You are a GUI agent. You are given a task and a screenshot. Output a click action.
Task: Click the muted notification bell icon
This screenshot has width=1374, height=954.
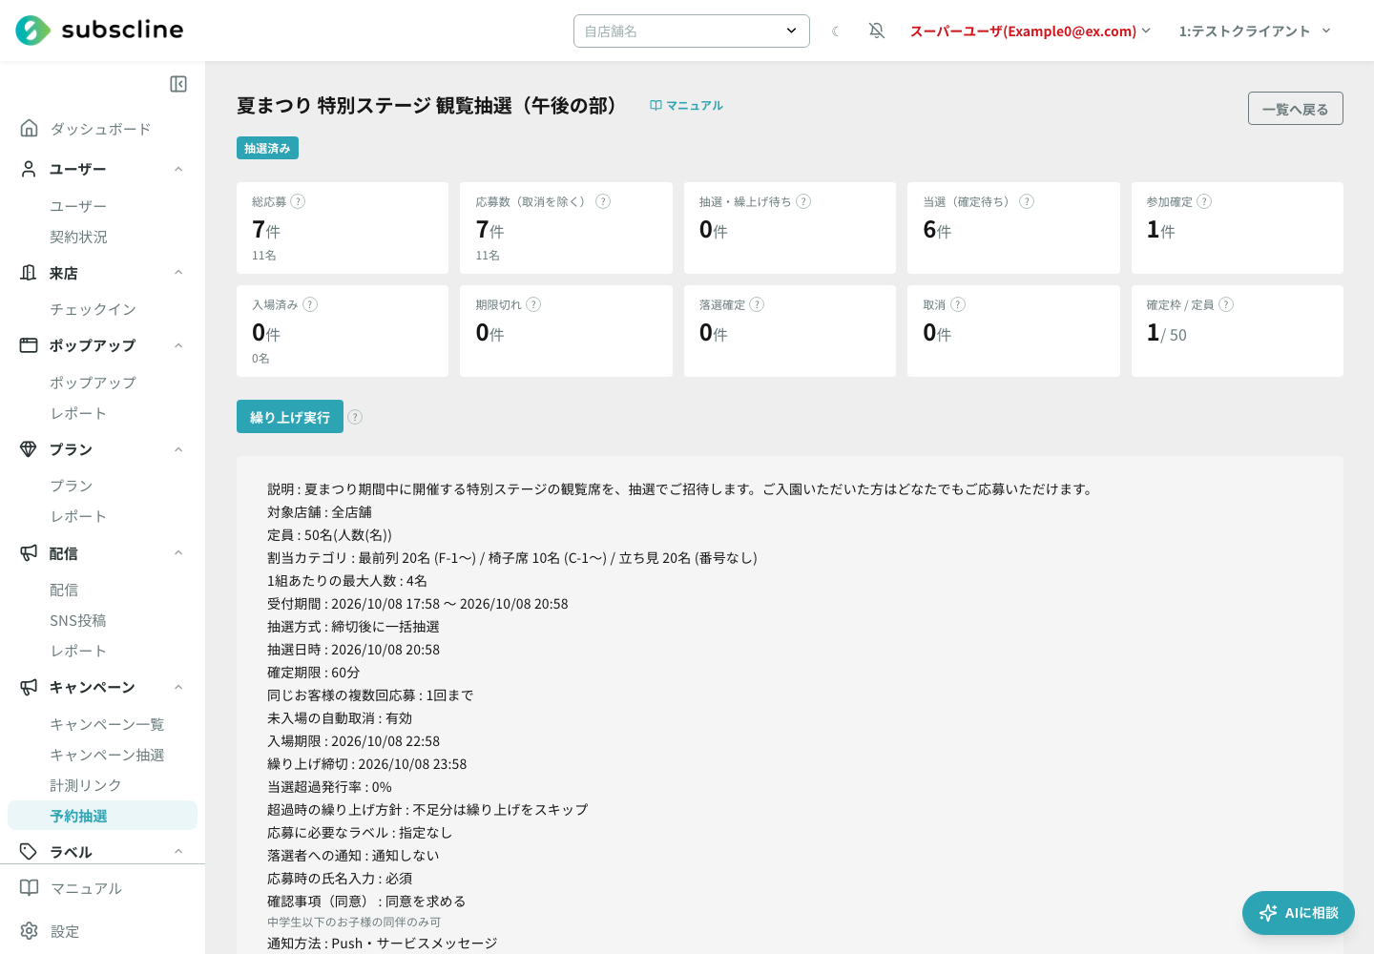tap(877, 31)
